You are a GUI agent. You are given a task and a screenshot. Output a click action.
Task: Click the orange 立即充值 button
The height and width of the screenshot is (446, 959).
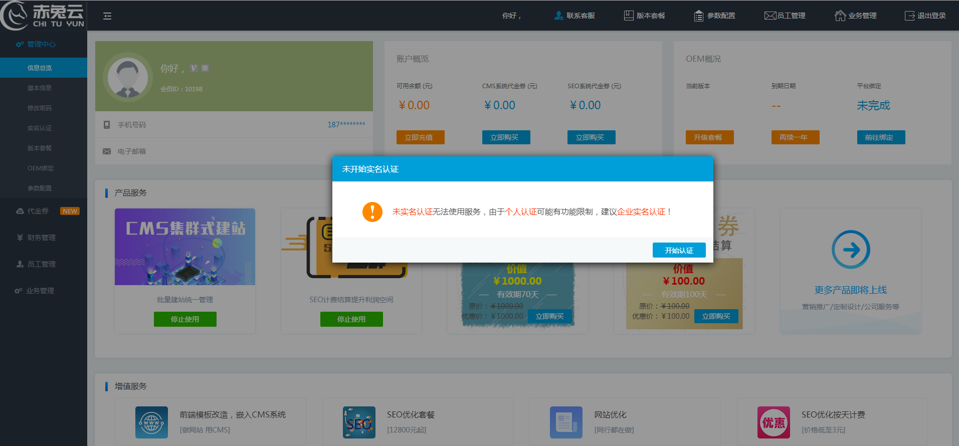coord(420,137)
